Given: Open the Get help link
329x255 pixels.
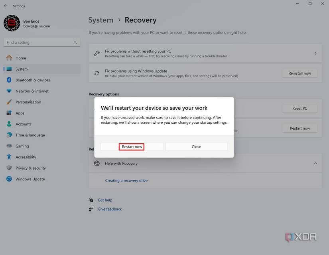Looking at the screenshot, I should (105, 200).
